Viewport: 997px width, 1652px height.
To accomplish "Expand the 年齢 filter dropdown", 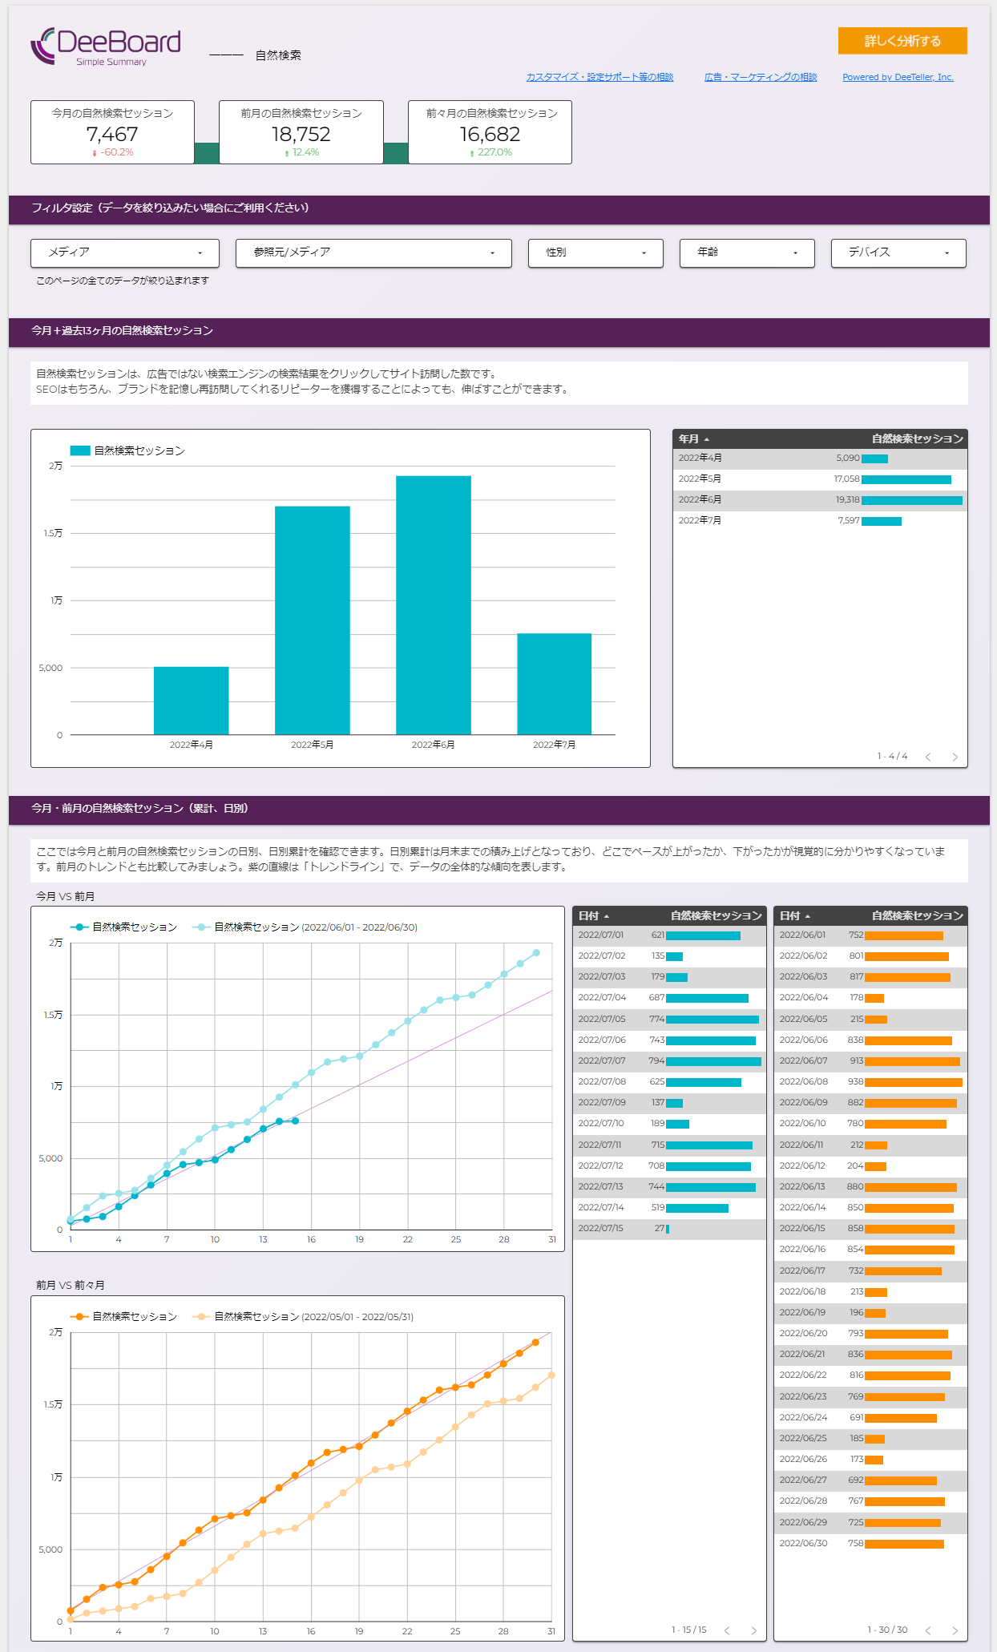I will (747, 252).
